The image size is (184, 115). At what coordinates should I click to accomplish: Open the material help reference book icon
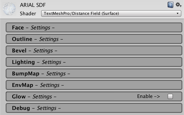pyautogui.click(x=171, y=5)
